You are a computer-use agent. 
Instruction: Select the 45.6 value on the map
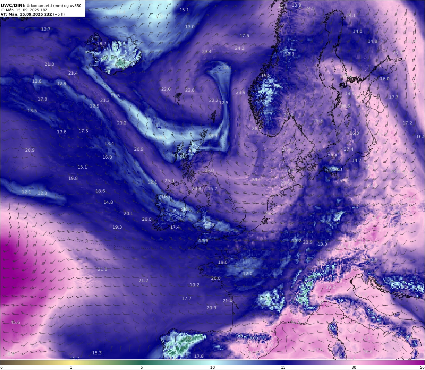pos(15,322)
